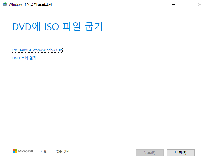Viewport: 207px width, 164px height.
Task: Select the DVD에 ISO 파일 굽기 heading
Action: (x=57, y=27)
